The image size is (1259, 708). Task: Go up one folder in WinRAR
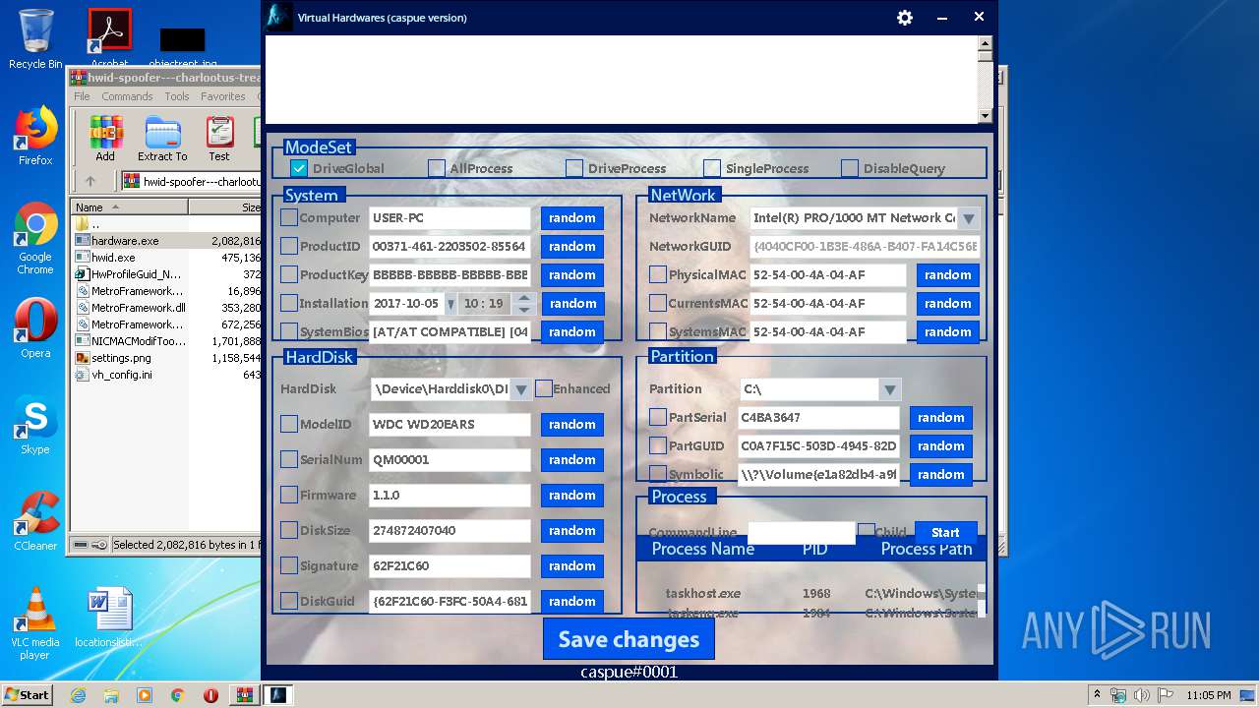pyautogui.click(x=90, y=181)
